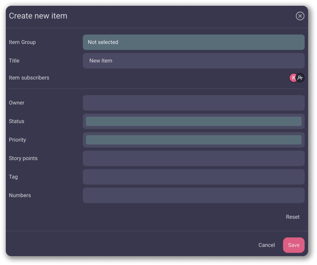Open the Priority value selector
This screenshot has width=317, height=265.
pyautogui.click(x=193, y=140)
